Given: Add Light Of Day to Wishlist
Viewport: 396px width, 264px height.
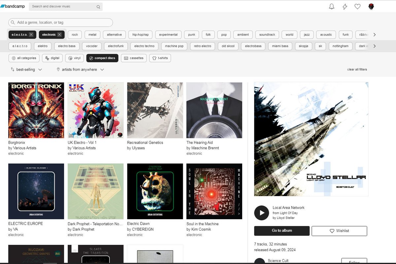Looking at the screenshot, I should point(339,231).
